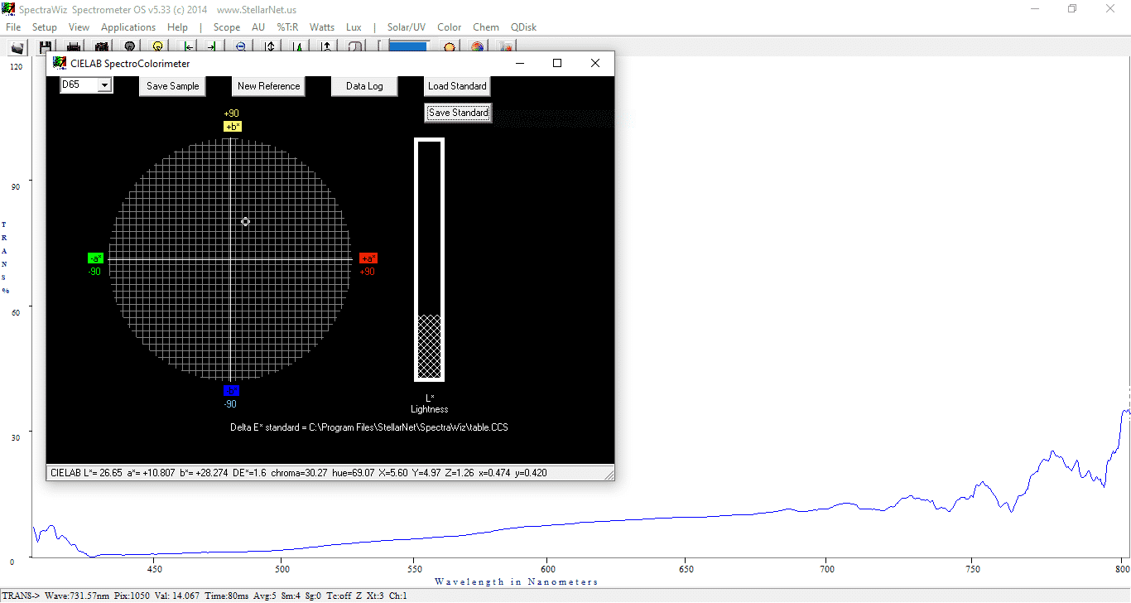Open the View menu
This screenshot has width=1131, height=603.
(79, 27)
